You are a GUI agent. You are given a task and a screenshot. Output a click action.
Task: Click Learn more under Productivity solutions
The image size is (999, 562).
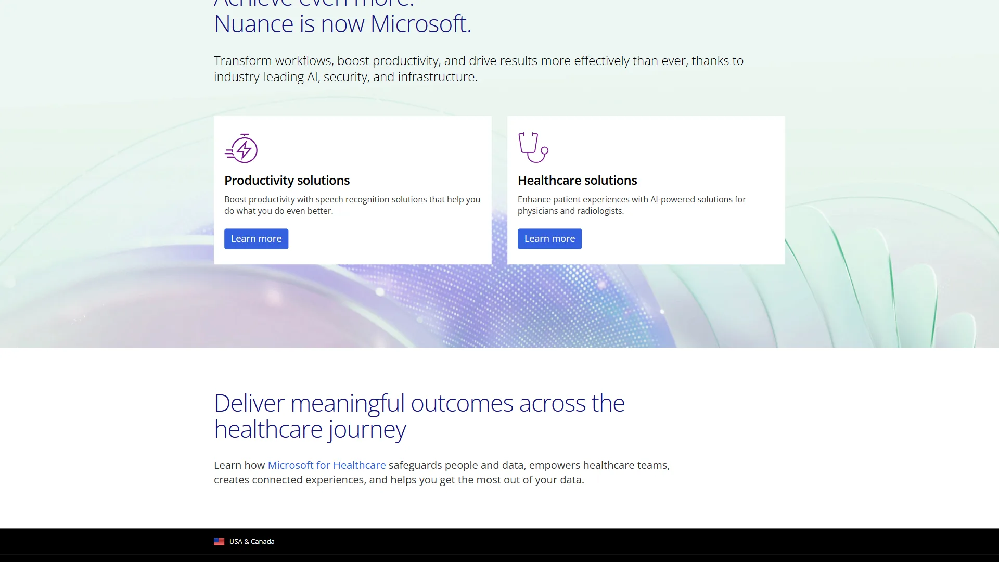pos(256,239)
